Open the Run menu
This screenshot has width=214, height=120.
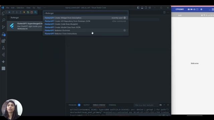[x=39, y=8]
